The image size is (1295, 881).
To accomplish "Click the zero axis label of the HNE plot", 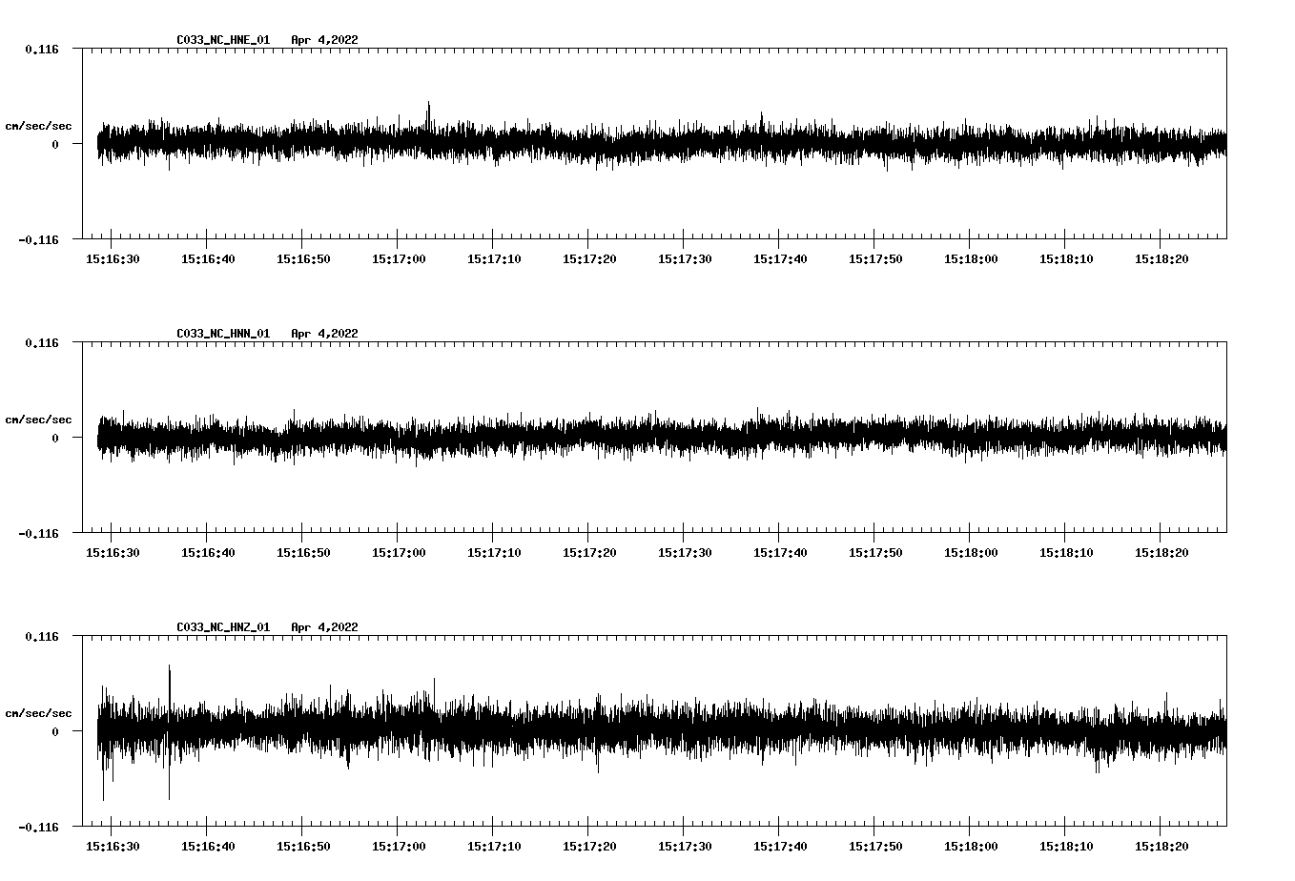I will coord(55,144).
